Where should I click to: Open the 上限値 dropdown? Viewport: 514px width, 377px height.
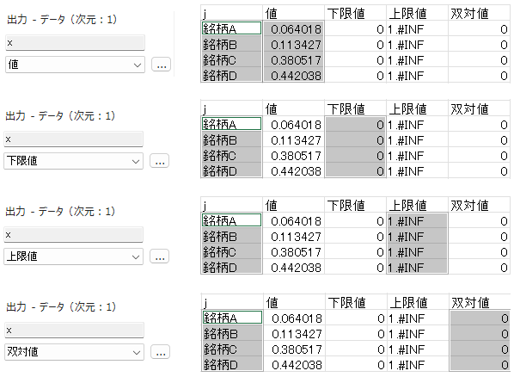73,256
